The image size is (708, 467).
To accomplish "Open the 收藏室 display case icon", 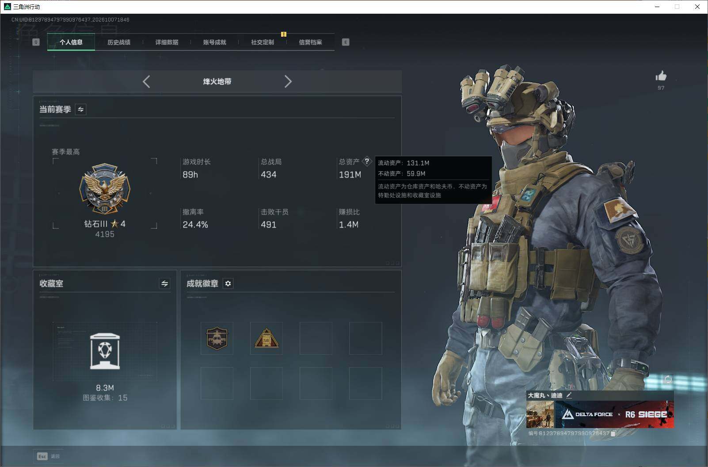I will click(105, 351).
